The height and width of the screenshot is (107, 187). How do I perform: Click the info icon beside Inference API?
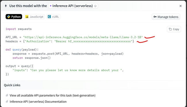[x=95, y=6]
